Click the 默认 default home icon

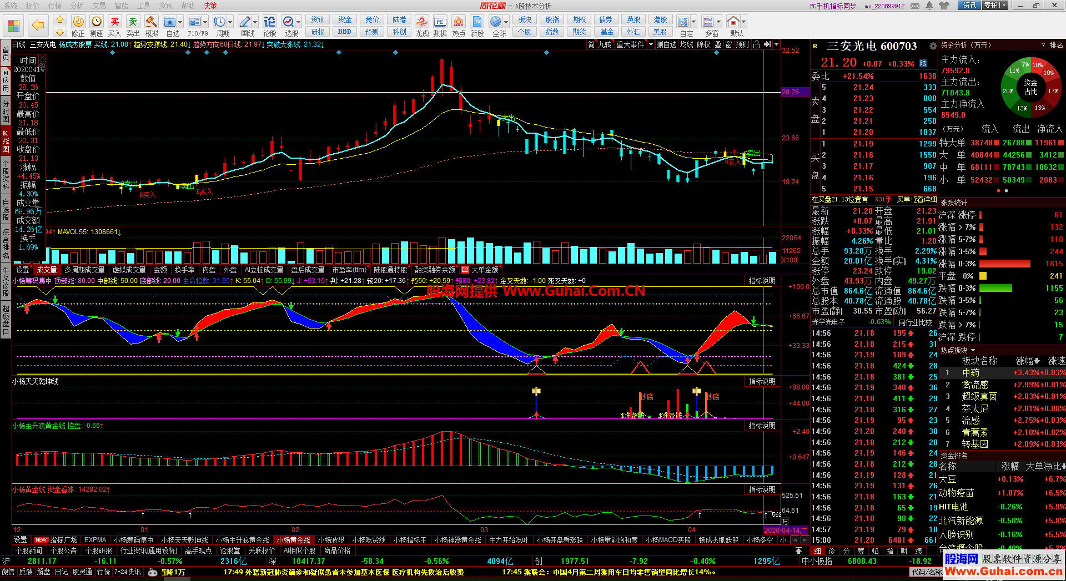[x=734, y=26]
